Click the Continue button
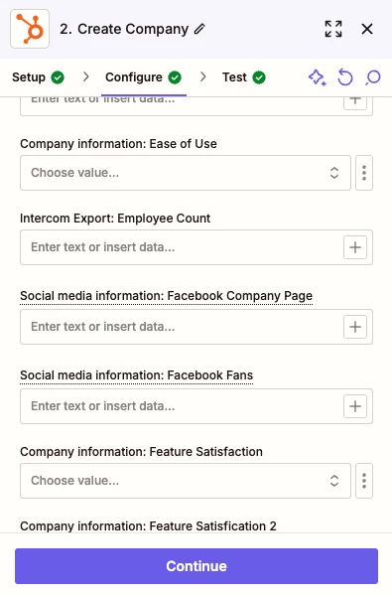The width and height of the screenshot is (392, 594). click(196, 566)
